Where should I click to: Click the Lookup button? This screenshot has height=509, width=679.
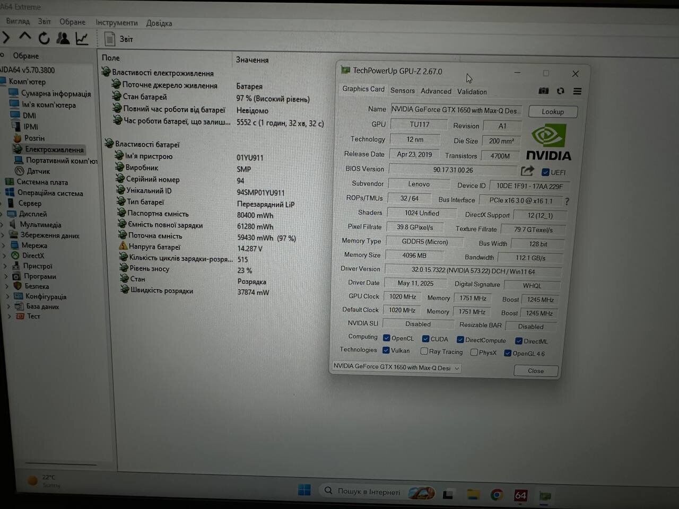coord(553,112)
